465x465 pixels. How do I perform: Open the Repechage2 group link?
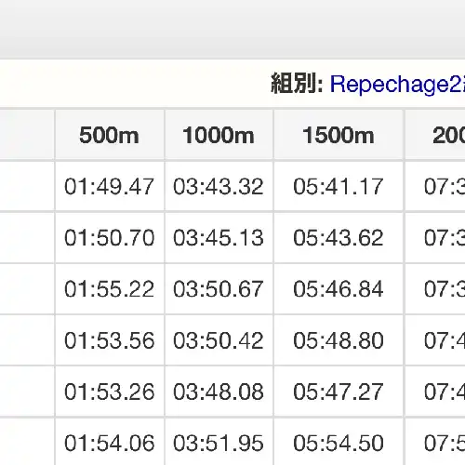pos(397,85)
